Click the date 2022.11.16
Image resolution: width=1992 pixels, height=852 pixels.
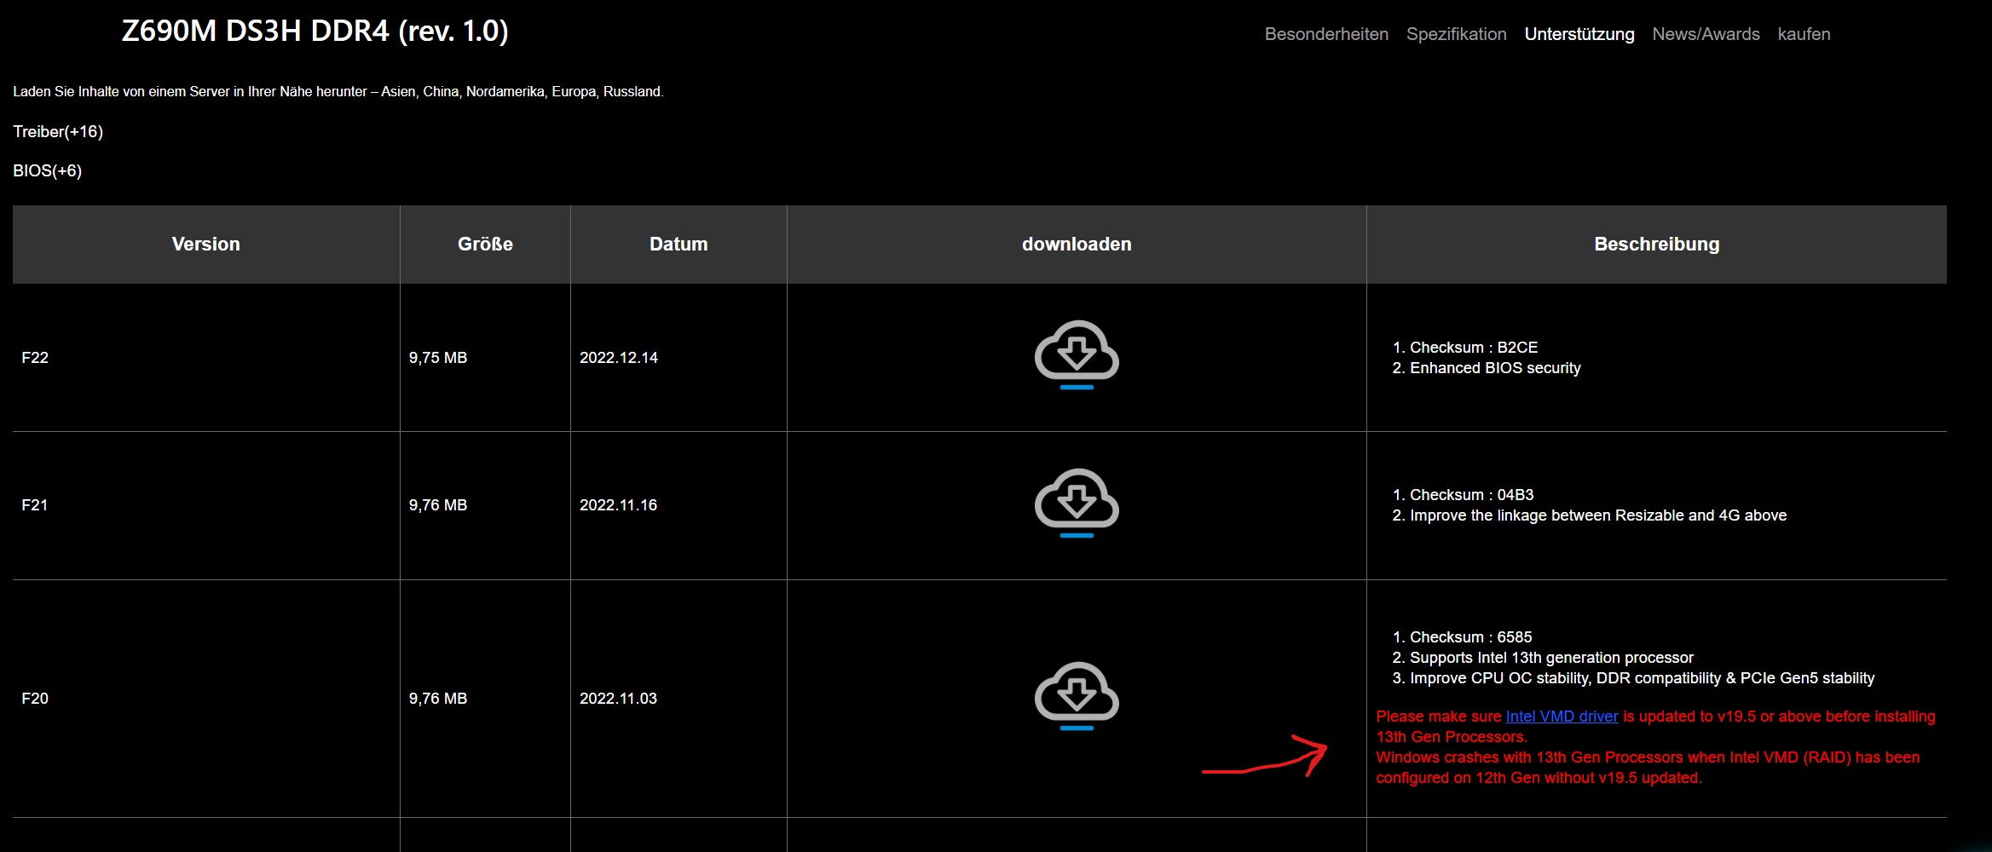[619, 505]
